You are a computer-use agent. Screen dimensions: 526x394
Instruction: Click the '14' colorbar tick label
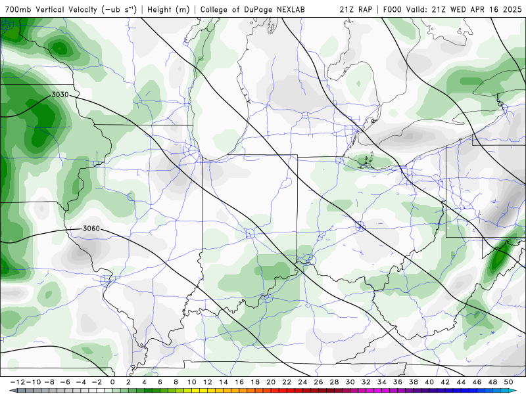(224, 382)
